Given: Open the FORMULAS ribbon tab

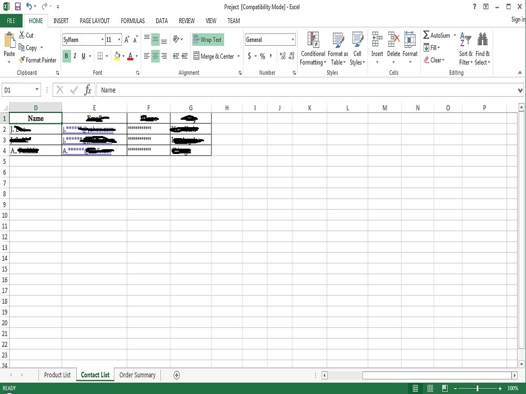Looking at the screenshot, I should [133, 21].
